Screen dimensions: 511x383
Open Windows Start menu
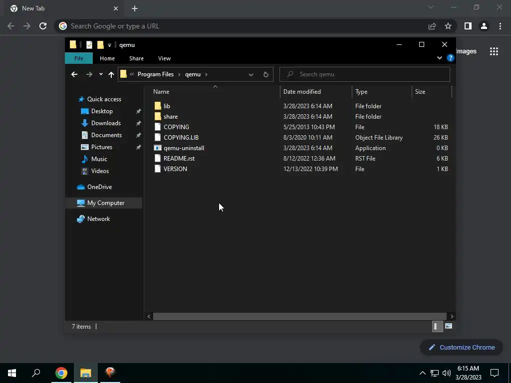12,373
